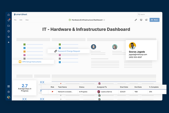This screenshot has height=113, width=169.
Task: Click the TBD end date cell
Action: click(136, 92)
